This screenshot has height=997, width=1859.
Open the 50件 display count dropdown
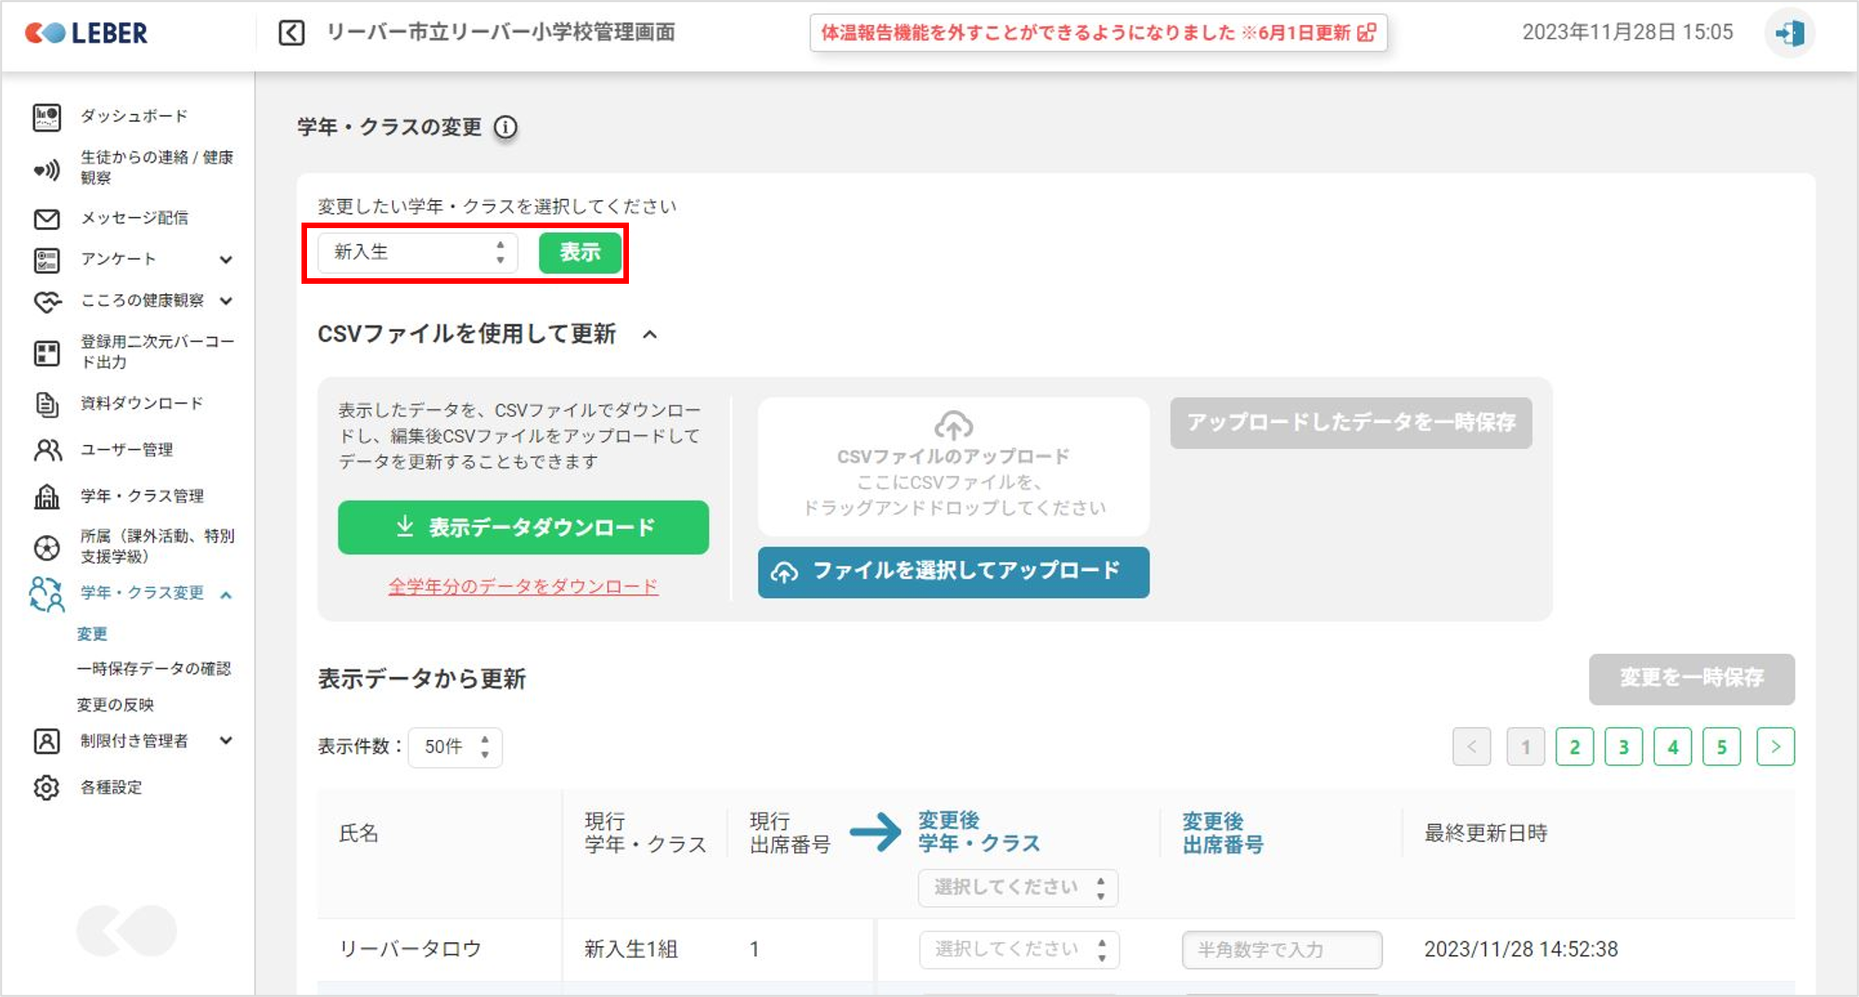click(455, 747)
